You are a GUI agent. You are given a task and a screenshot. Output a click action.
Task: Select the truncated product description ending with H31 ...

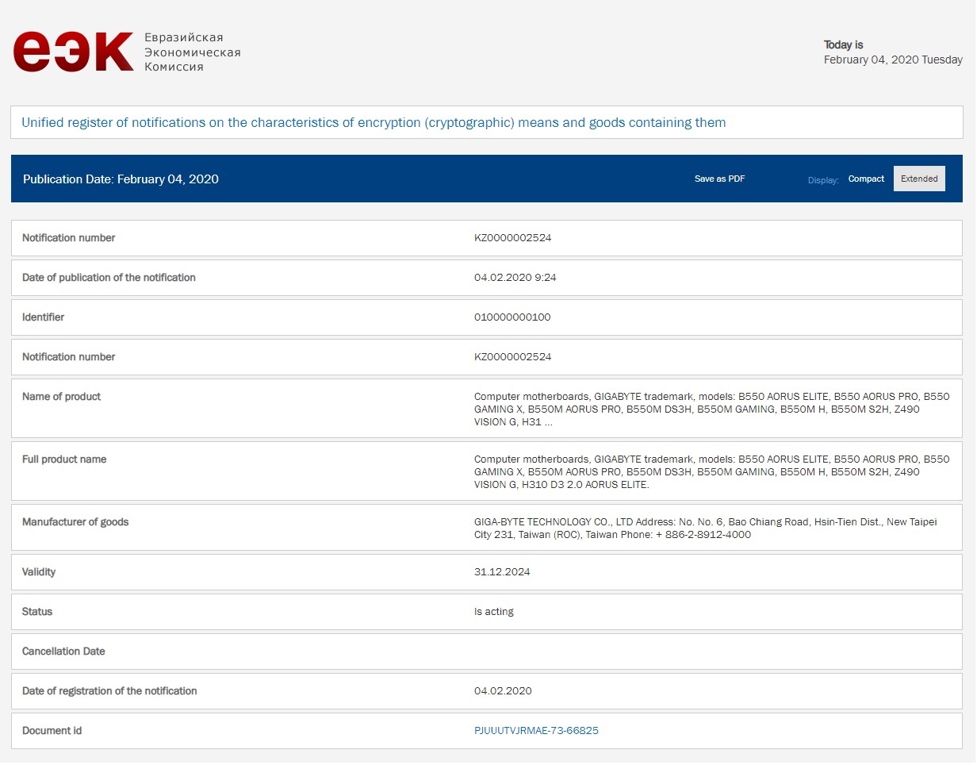(711, 409)
